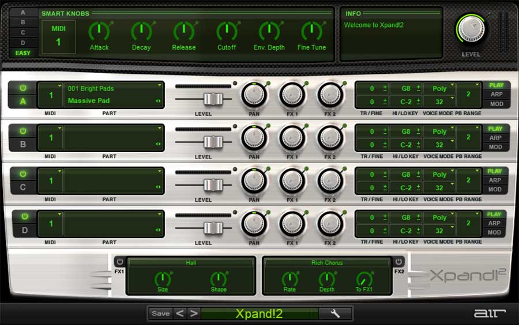
Task: Click the Decay smart knob
Action: click(x=141, y=32)
